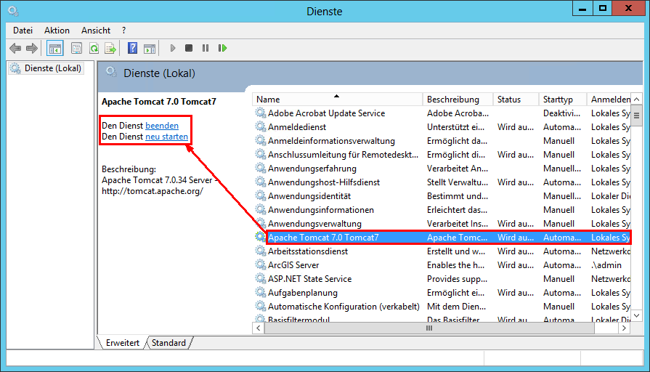Select the Anmeldedienst service name

click(x=297, y=127)
